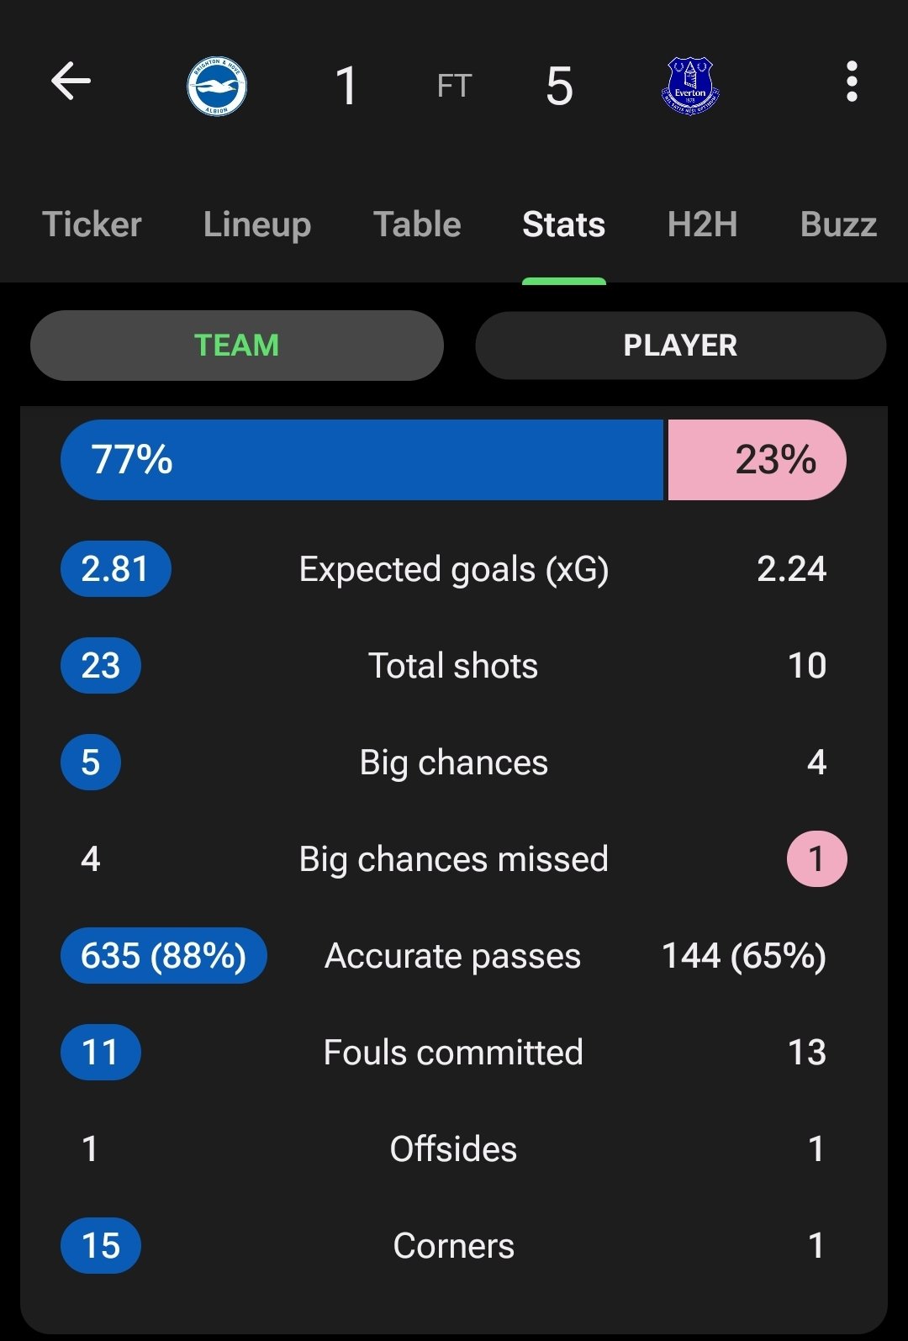Tap the 15 corners badge
The width and height of the screenshot is (908, 1341).
tap(101, 1246)
